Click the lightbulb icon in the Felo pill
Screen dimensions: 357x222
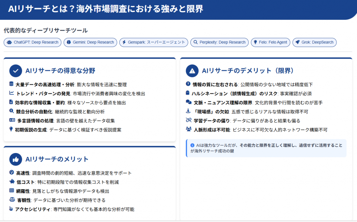(x=256, y=42)
